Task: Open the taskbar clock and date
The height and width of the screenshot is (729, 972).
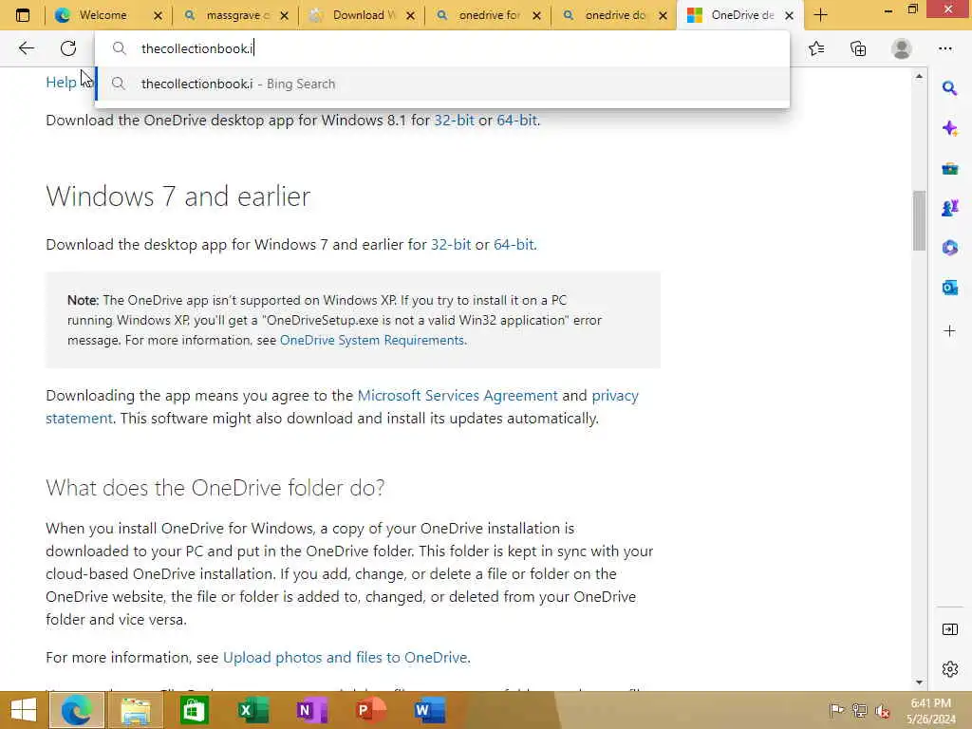Action: (x=930, y=711)
